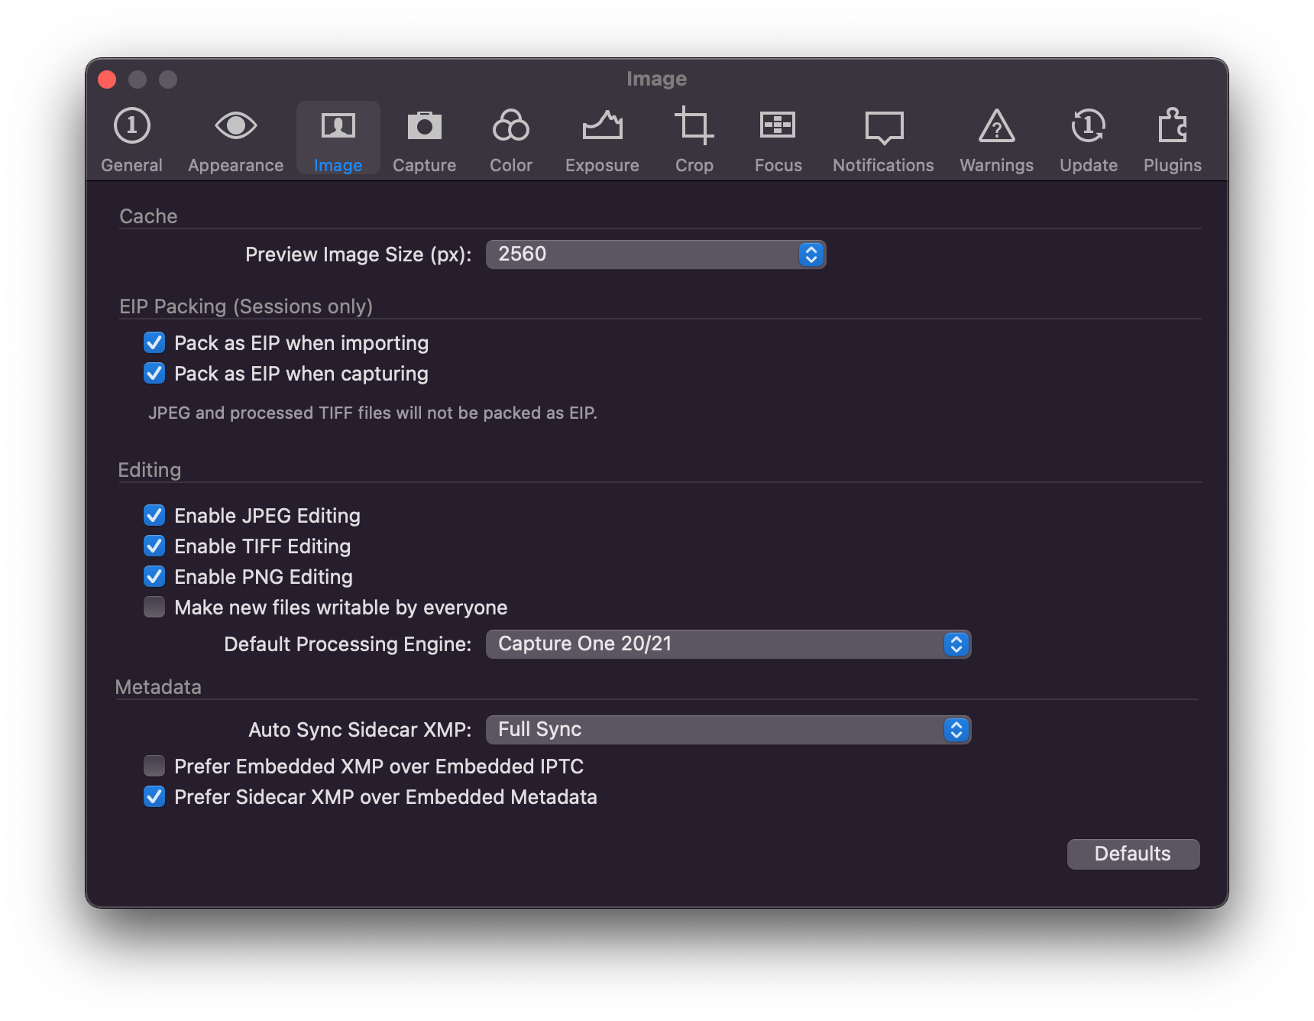Uncheck Pack as EIP when capturing
This screenshot has height=1021, width=1314.
click(x=154, y=373)
